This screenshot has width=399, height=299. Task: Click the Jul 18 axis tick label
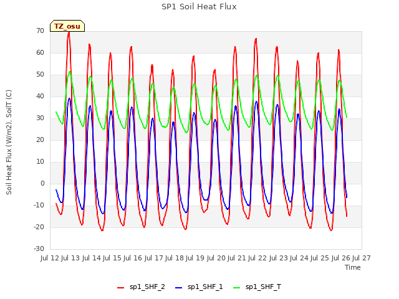click(x=175, y=258)
